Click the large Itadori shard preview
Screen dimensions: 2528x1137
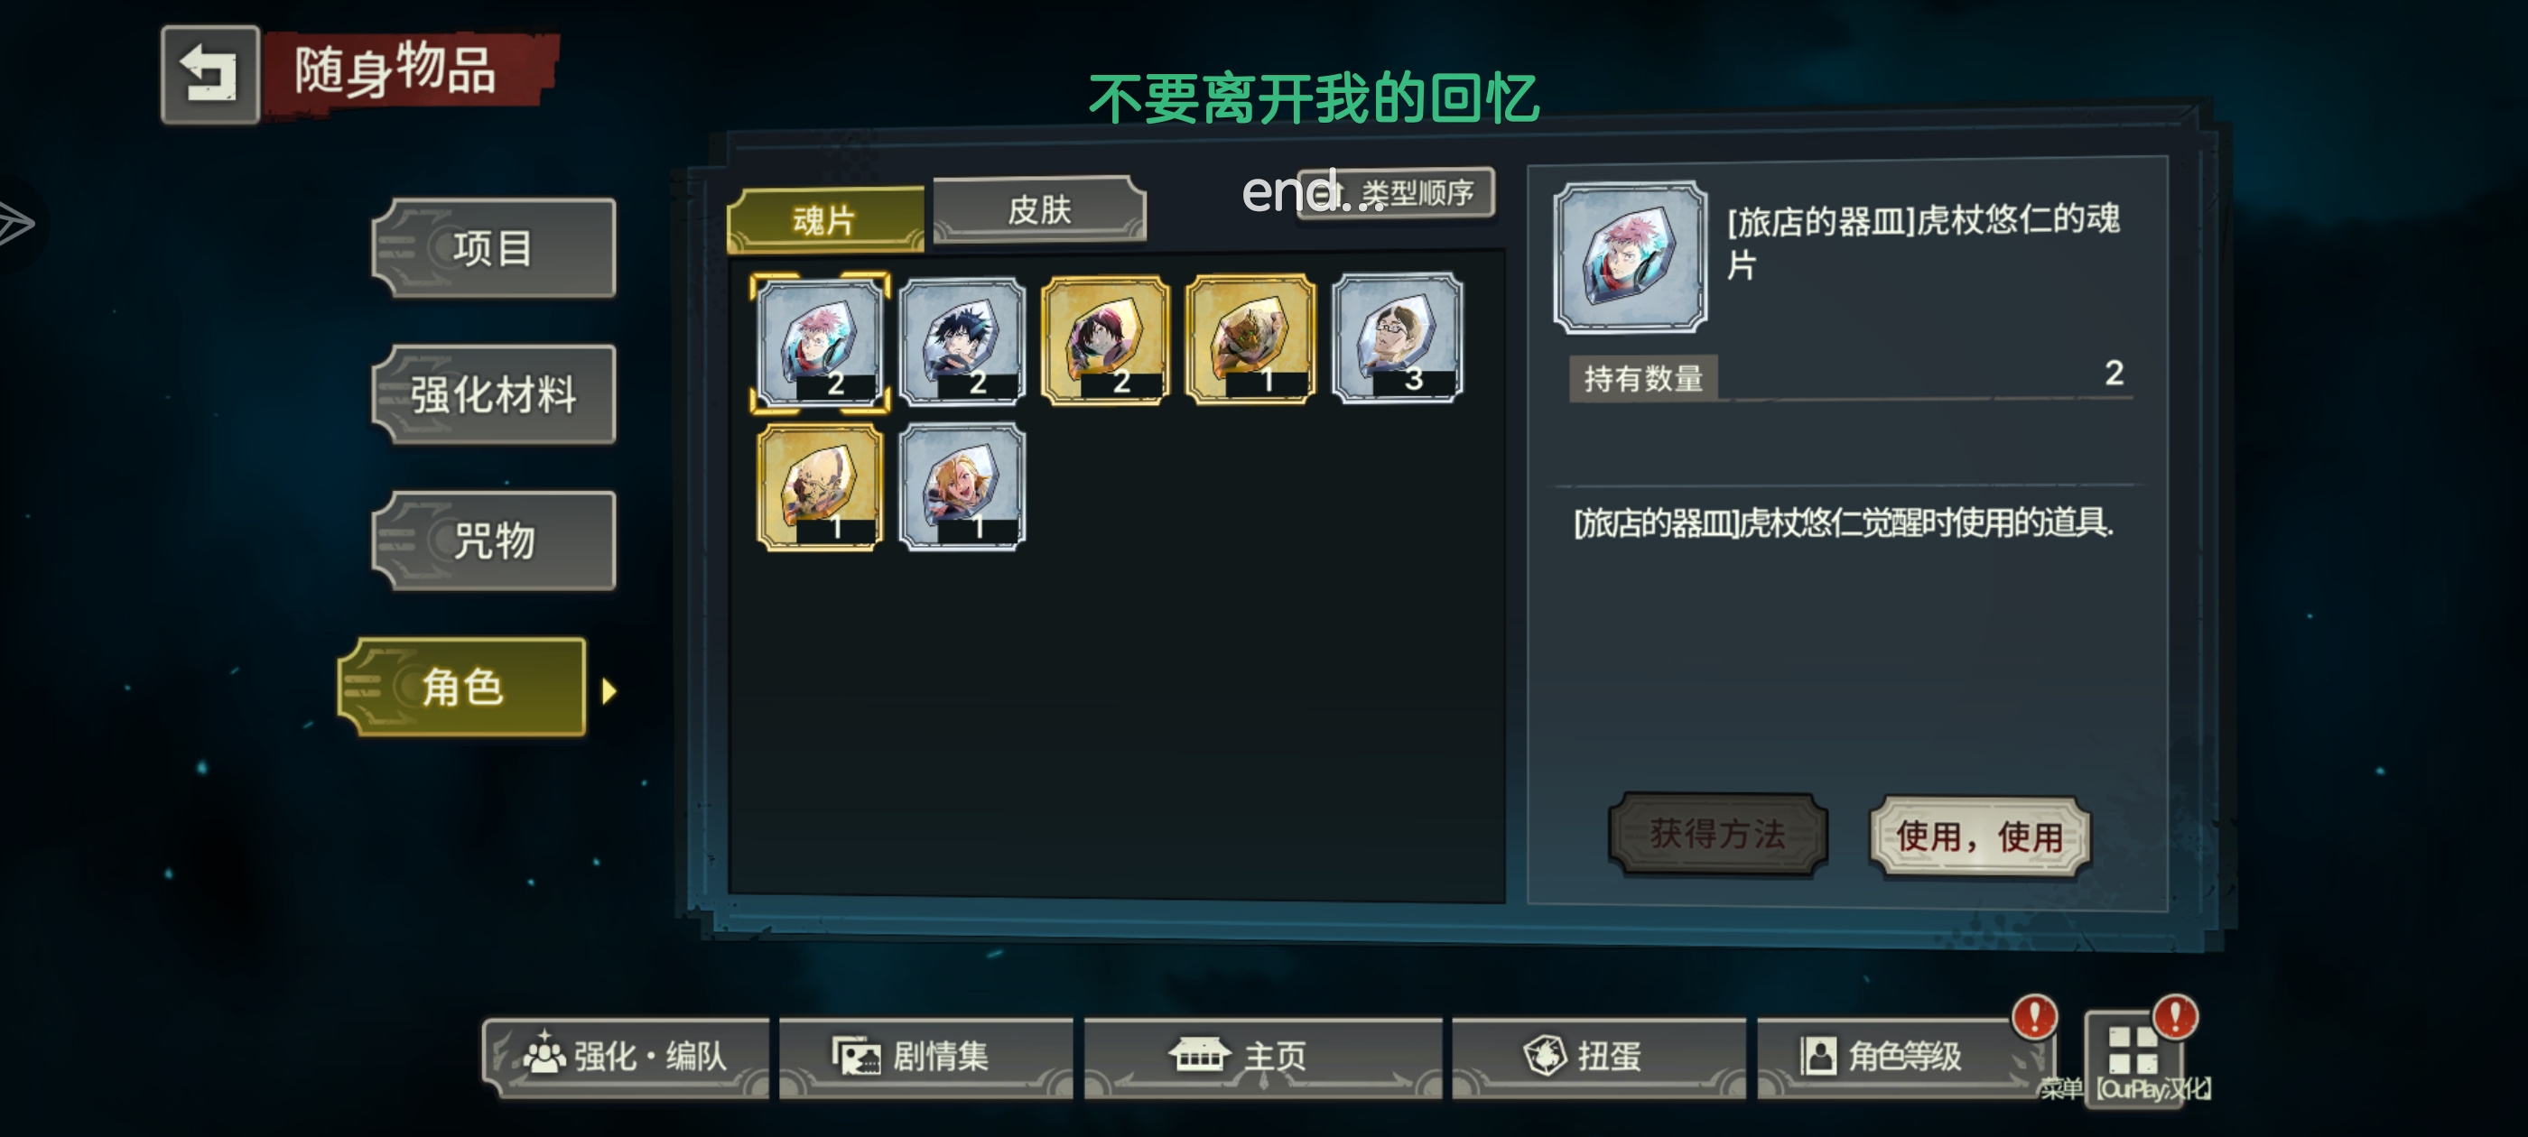[1630, 257]
